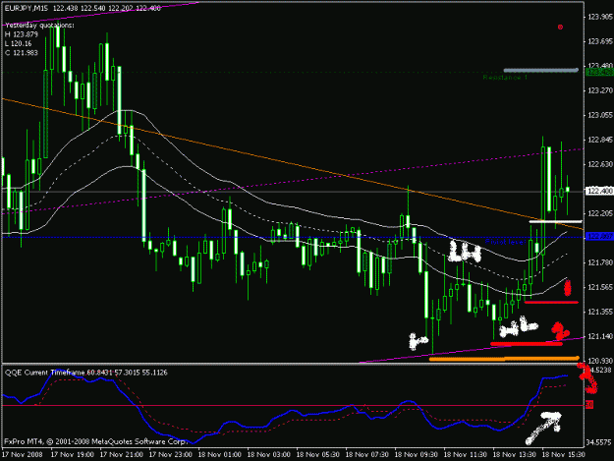The image size is (614, 461).
Task: Click the 122.845 price scale label
Action: (x=600, y=140)
